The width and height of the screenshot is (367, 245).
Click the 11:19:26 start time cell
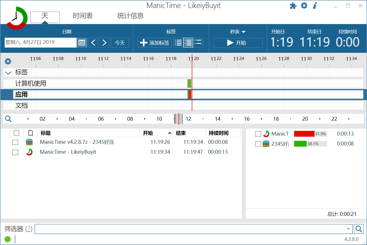tap(160, 142)
